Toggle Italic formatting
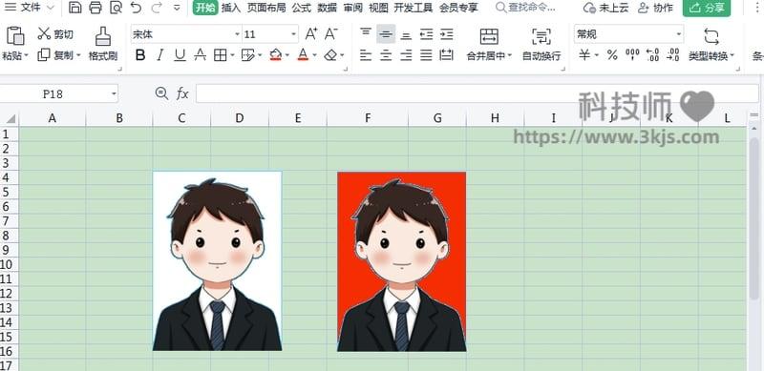This screenshot has width=764, height=371. 159,55
